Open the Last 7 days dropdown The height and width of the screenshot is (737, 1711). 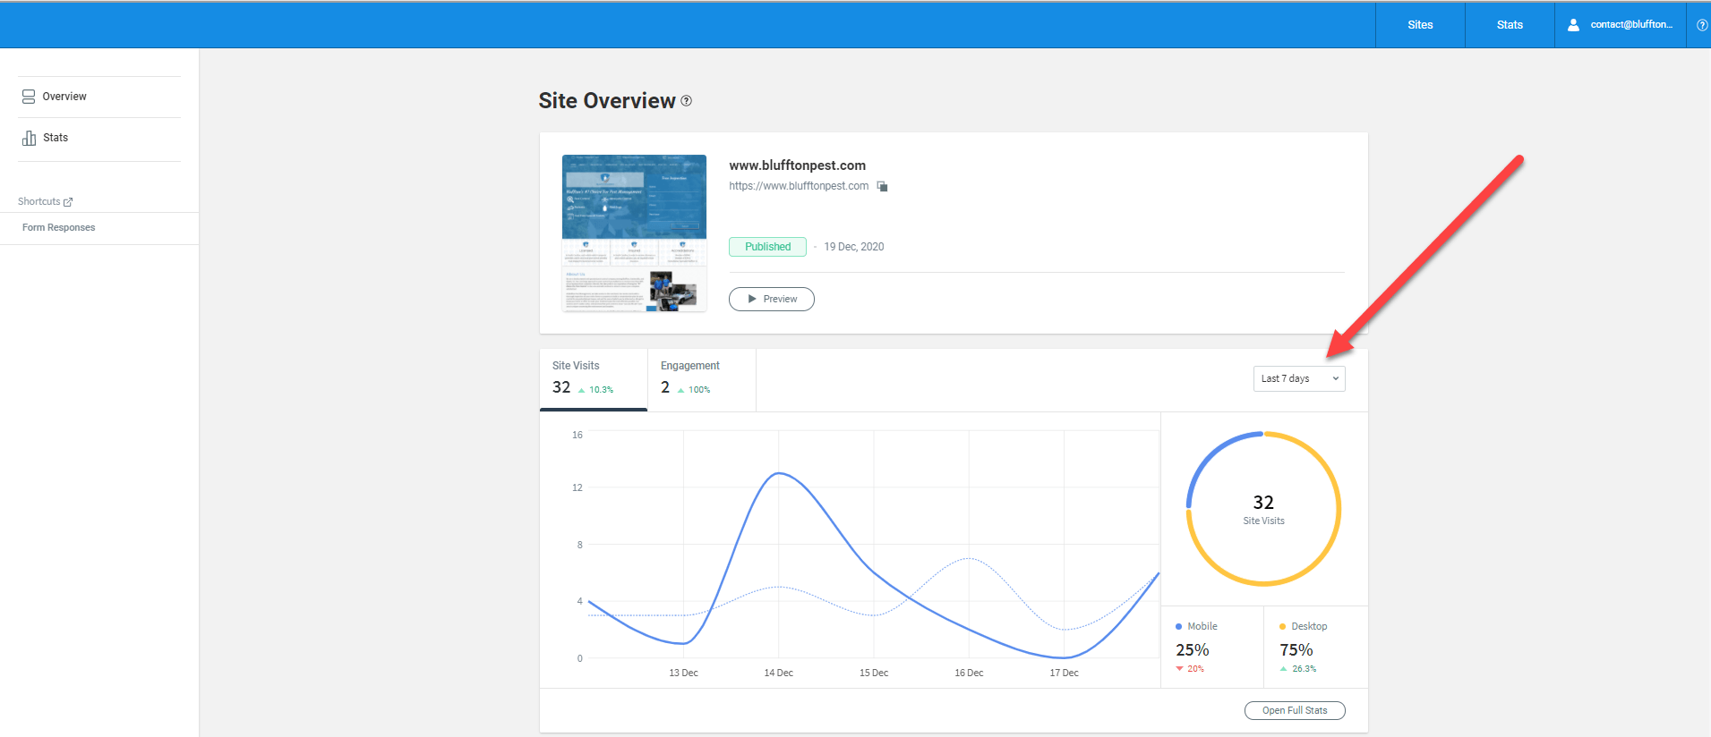1299,378
